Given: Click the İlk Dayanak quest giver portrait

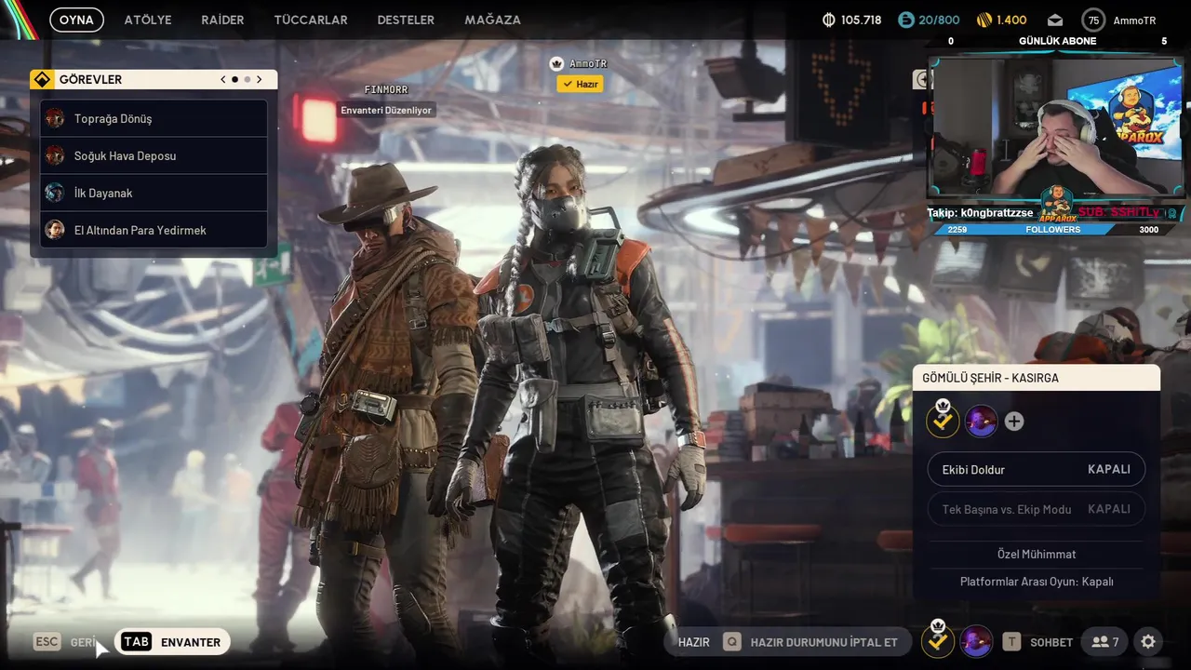Looking at the screenshot, I should coord(55,193).
